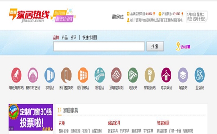
Task: Open the 窗帘布艺站 curtain icon
Action: 33,75
